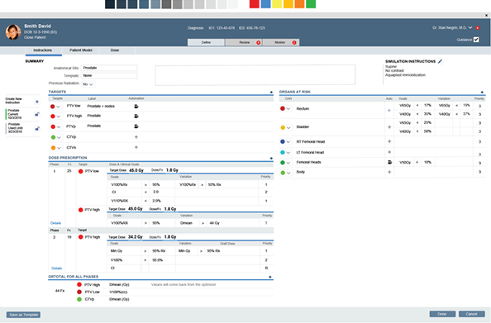491x323 pixels.
Task: Click automation icon for PTV low target
Action: [x=136, y=107]
